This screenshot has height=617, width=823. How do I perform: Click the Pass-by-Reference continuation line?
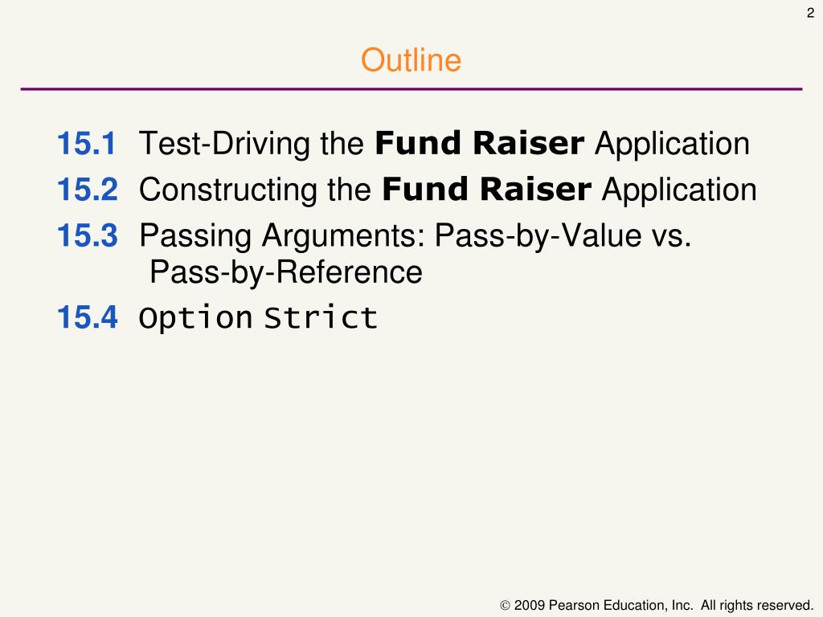pos(286,273)
